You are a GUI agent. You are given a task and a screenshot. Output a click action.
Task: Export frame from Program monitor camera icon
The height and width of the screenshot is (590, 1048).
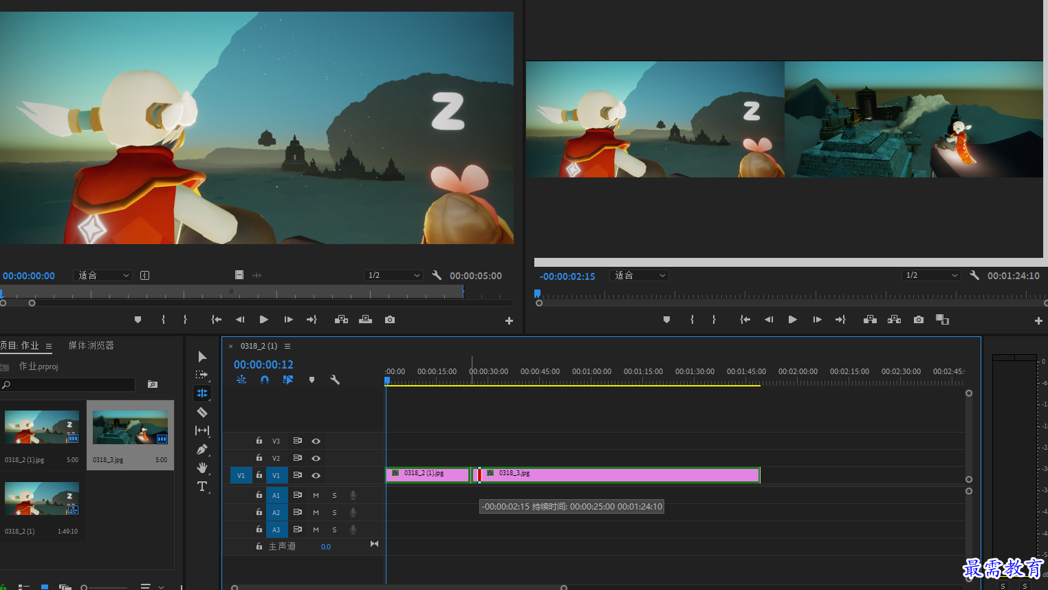tap(919, 320)
